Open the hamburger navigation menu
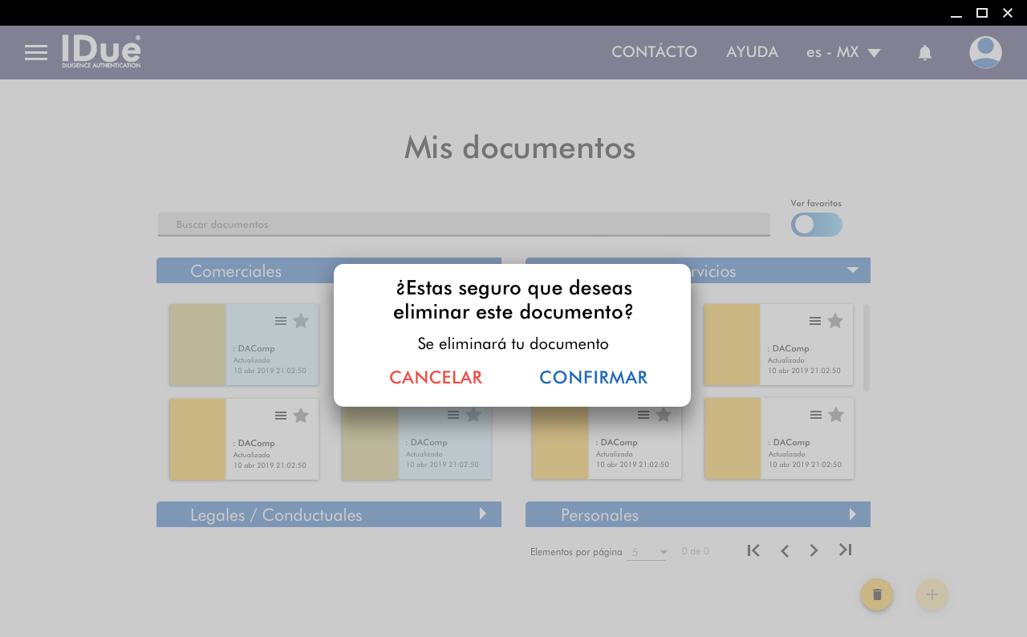 36,53
